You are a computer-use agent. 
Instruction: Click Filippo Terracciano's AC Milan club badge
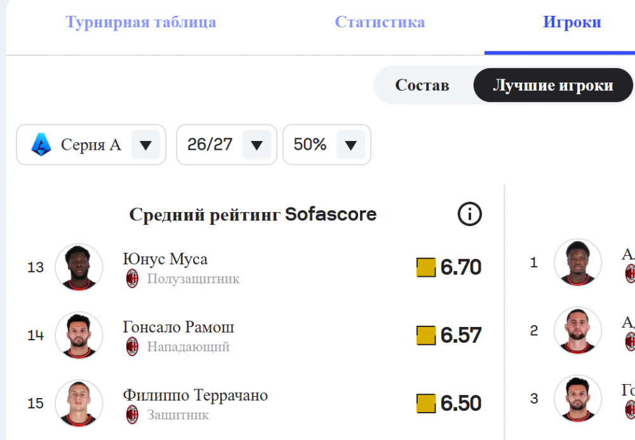pos(132,415)
